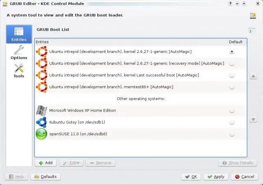Open the Tools section in sidebar
Screen dimensions: 263x185
(19, 71)
